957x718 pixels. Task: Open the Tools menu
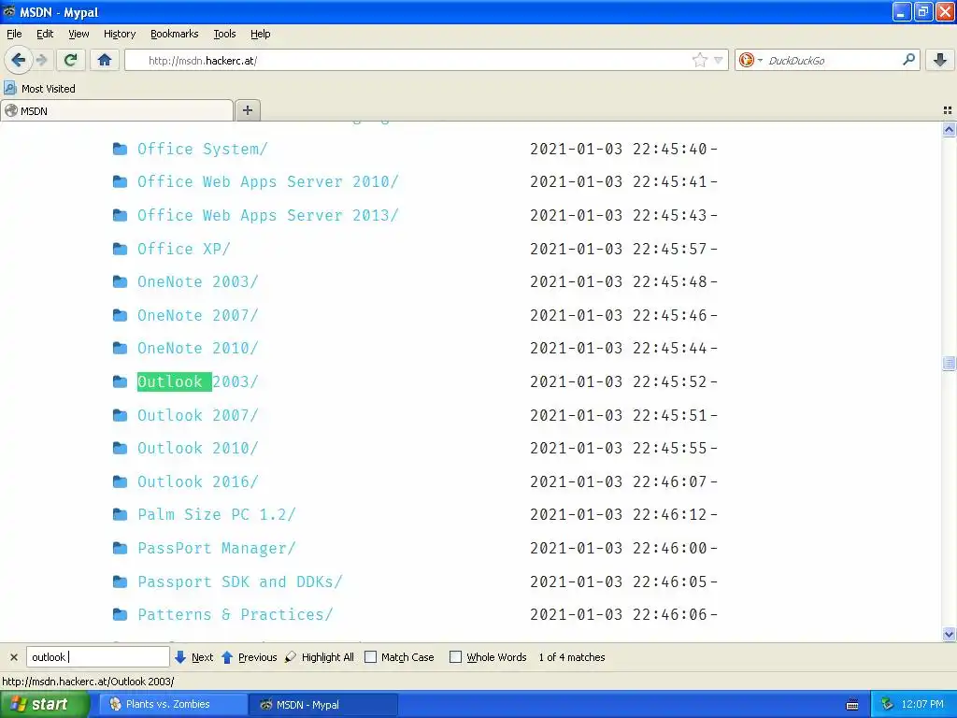(x=224, y=34)
